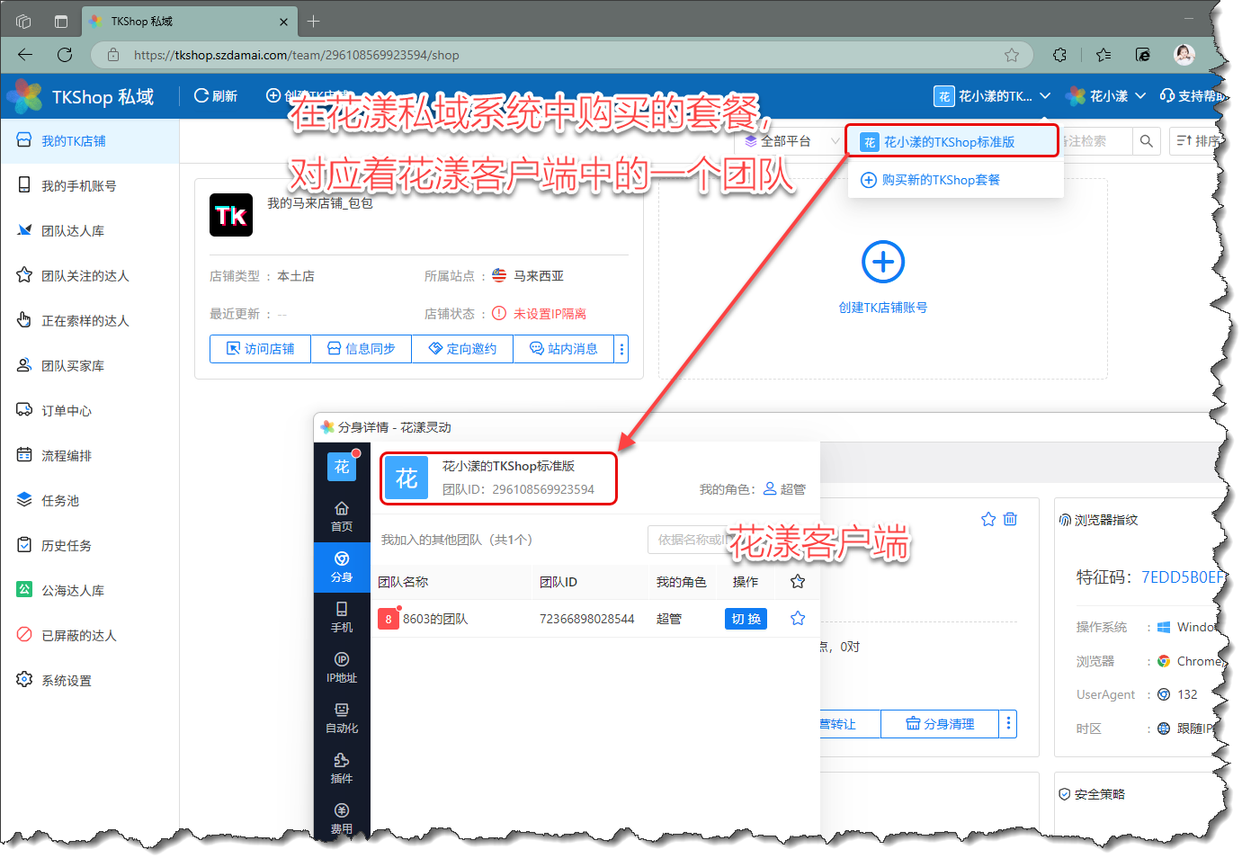This screenshot has width=1251, height=867.
Task: Select the TKShop 私域 browser tab
Action: [189, 22]
